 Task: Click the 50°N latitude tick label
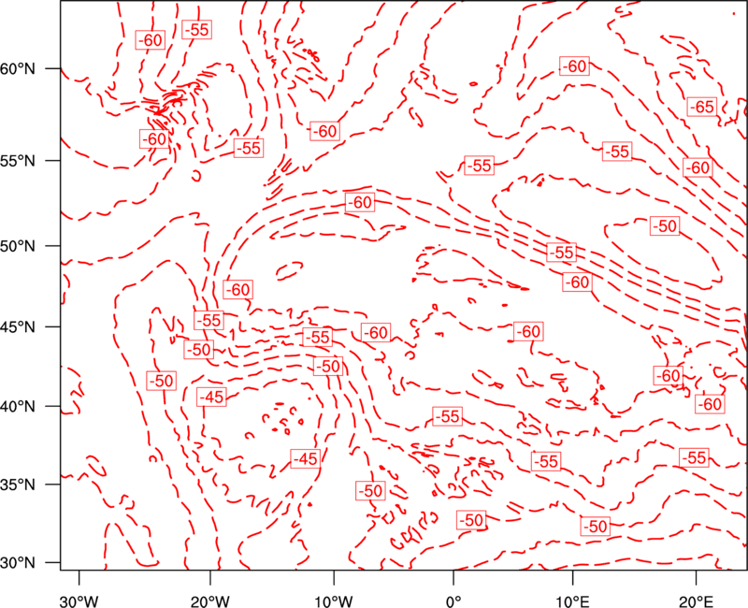tap(18, 246)
